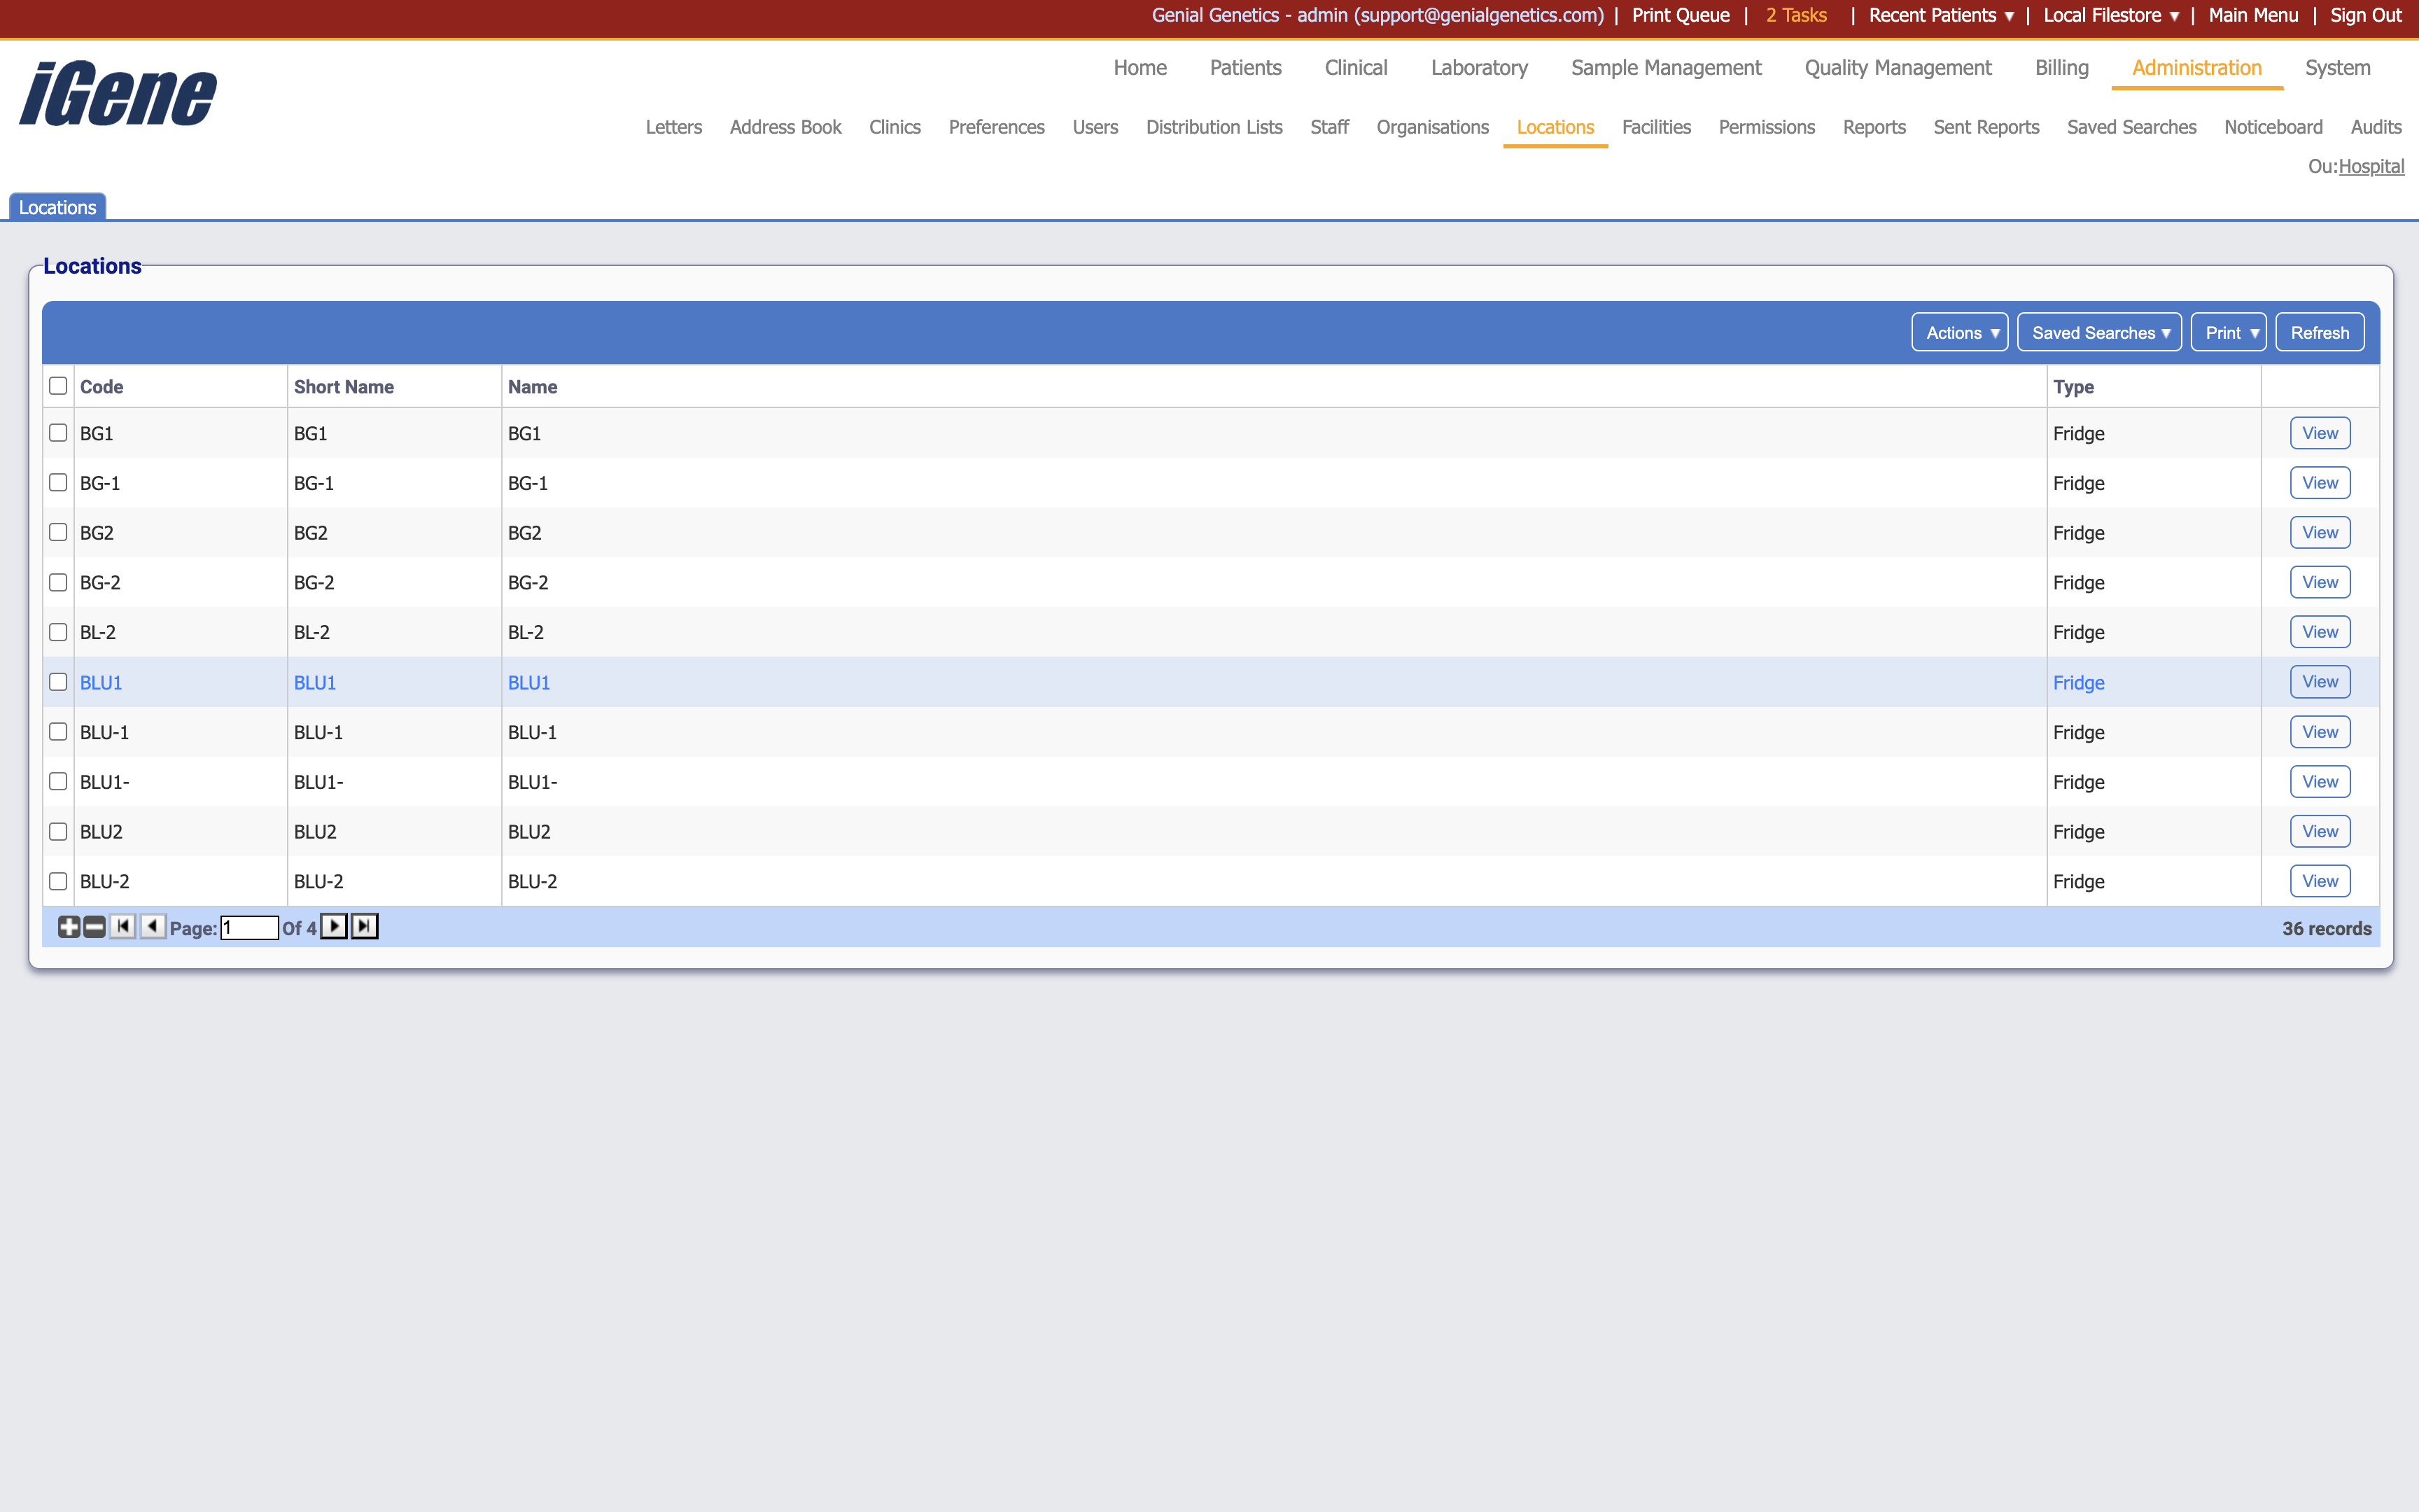The width and height of the screenshot is (2419, 1512).
Task: Click the page number input field
Action: coord(249,928)
